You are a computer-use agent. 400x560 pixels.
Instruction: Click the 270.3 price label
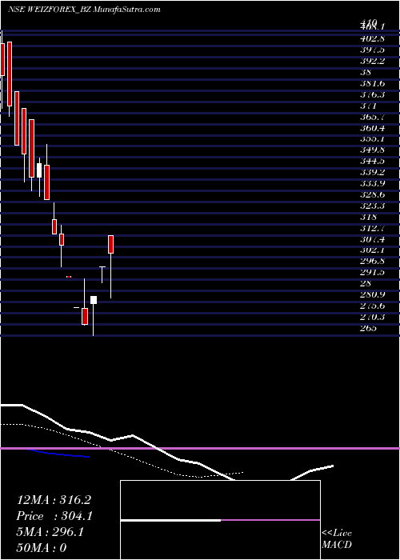pyautogui.click(x=372, y=317)
